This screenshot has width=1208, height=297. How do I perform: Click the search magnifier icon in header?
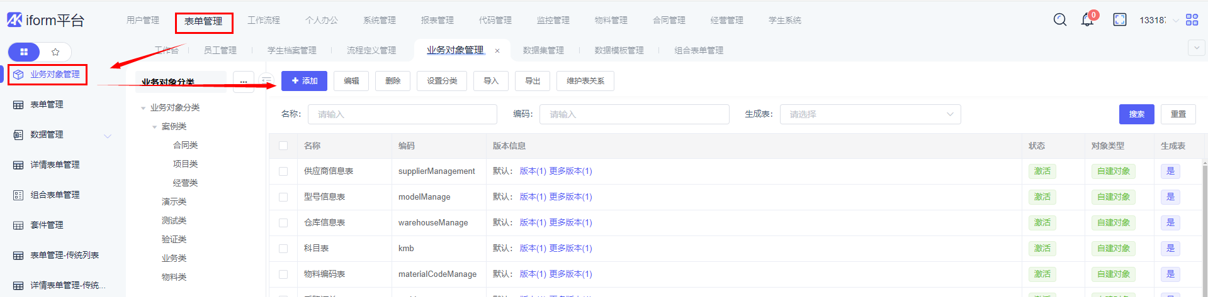click(x=1060, y=20)
